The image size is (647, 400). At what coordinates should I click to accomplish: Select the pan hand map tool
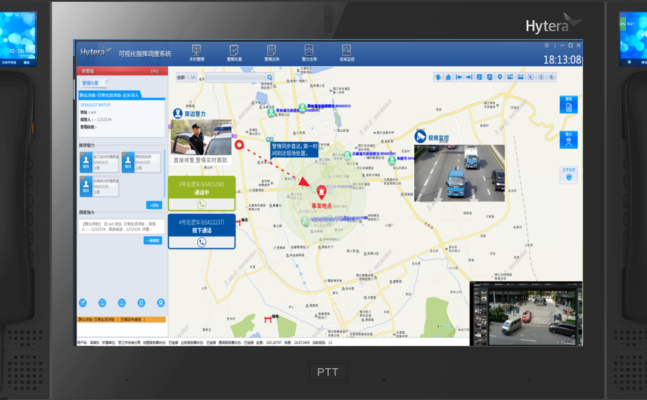point(438,77)
